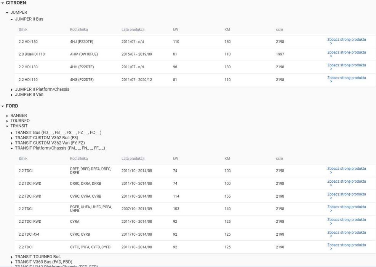Click the CYRA engine code
376x267 pixels.
(75, 222)
